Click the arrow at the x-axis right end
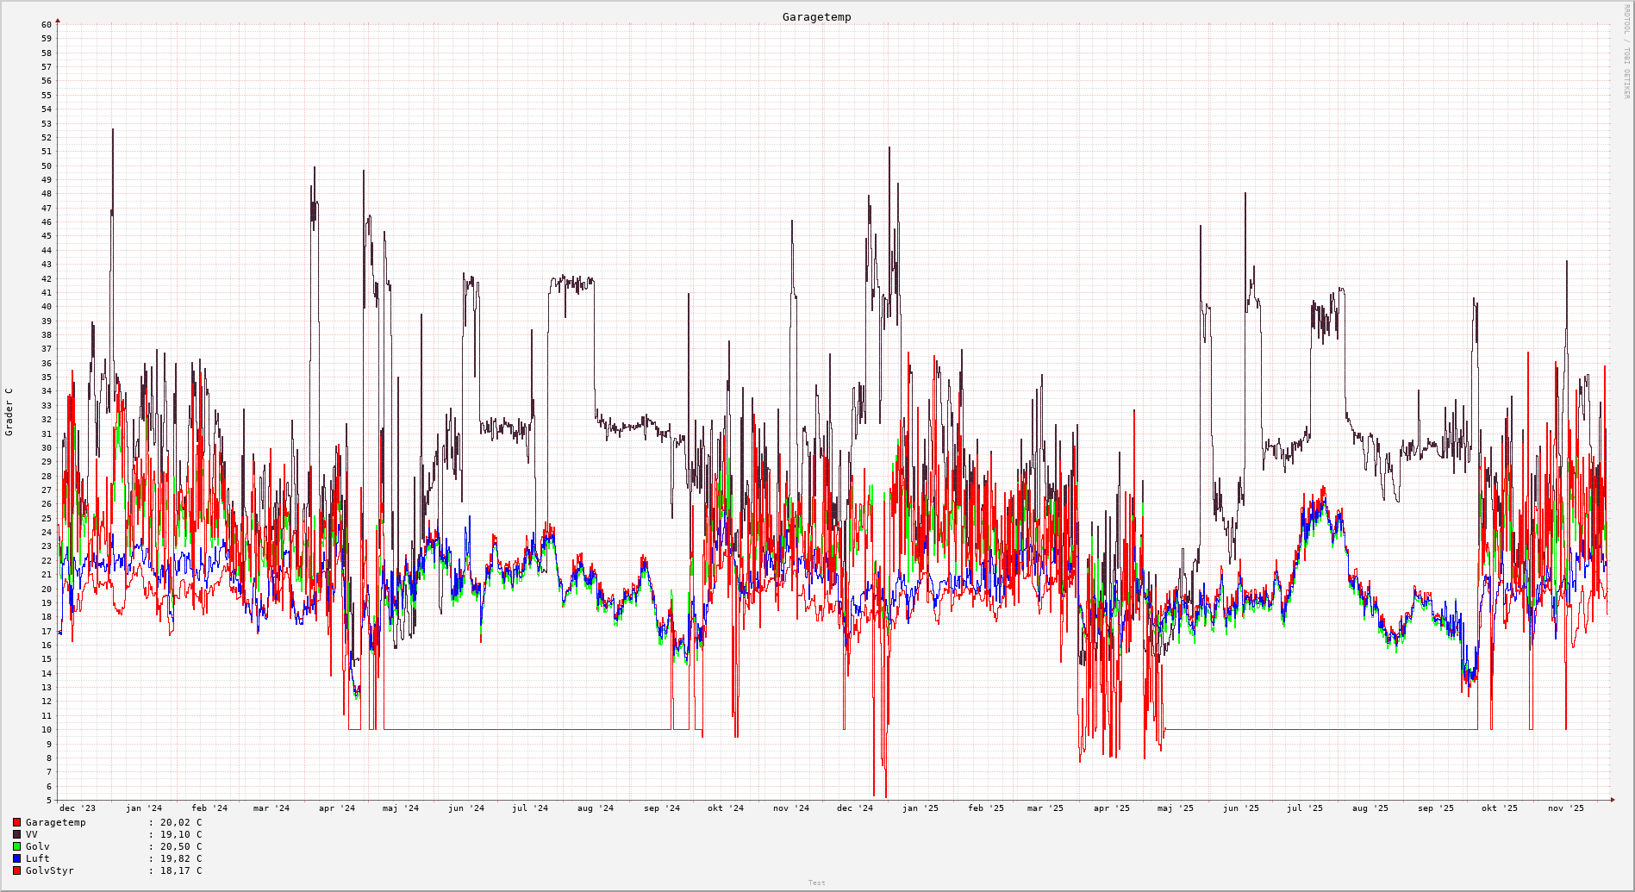Screen dimensions: 1635x892 point(1612,800)
